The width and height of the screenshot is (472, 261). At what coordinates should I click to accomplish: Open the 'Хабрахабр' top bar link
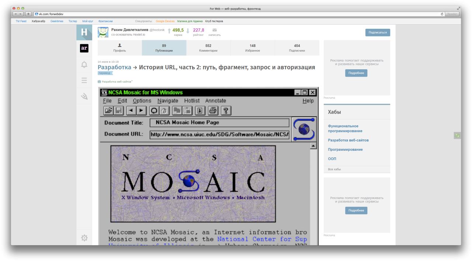(x=38, y=21)
